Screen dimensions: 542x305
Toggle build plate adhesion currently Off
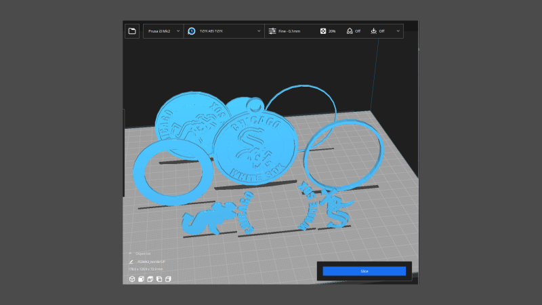point(377,31)
